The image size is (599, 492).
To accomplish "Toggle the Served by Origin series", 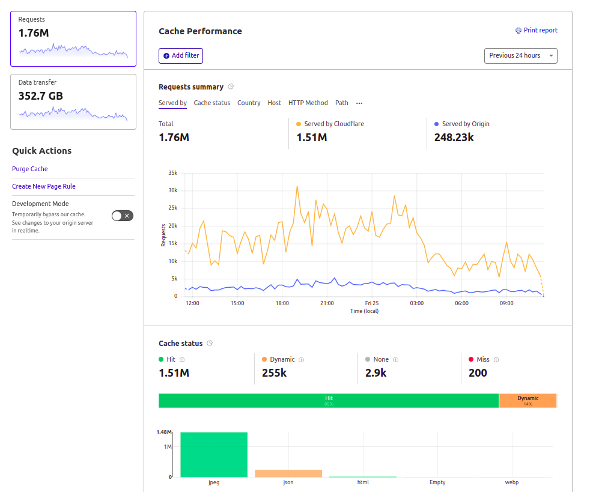I will tap(461, 124).
